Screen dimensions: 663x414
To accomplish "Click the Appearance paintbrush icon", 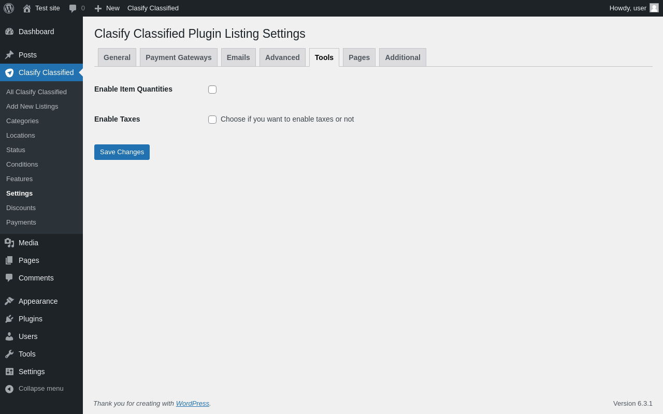I will click(9, 301).
